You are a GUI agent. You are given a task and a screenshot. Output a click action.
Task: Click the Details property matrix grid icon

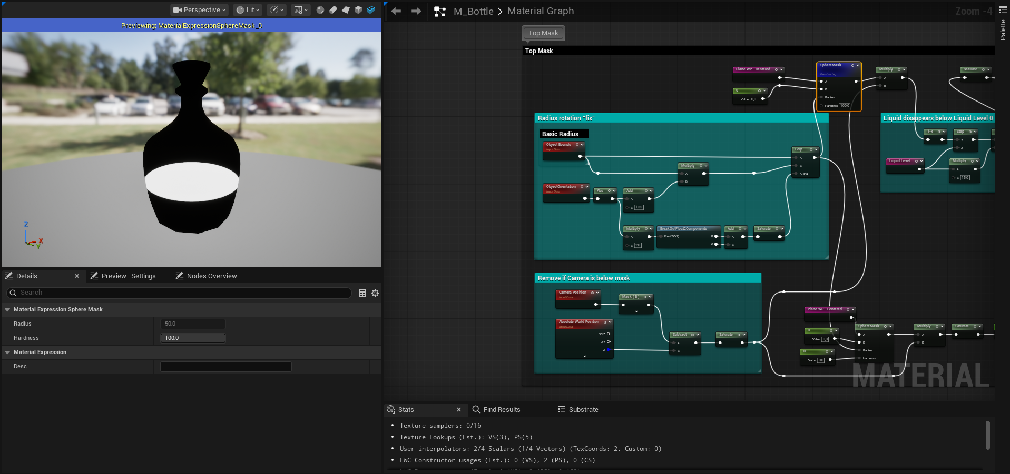coord(362,293)
